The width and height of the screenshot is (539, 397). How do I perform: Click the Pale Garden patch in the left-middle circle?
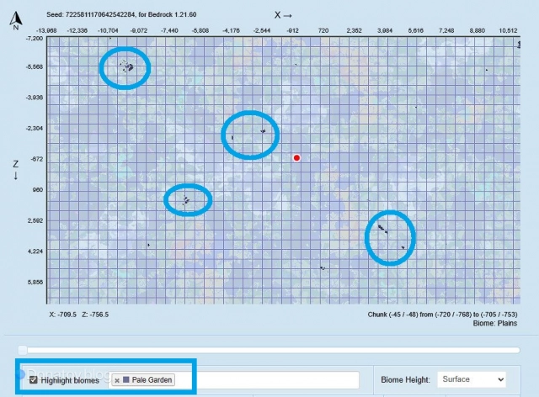[x=186, y=200]
